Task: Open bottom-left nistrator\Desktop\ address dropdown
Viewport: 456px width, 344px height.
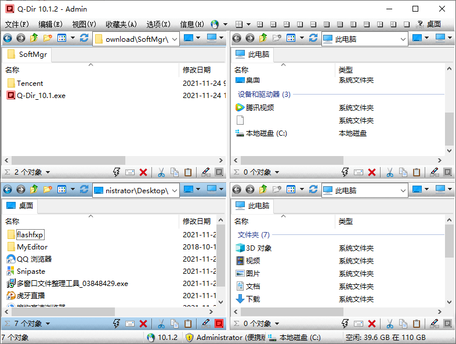Action: [175, 190]
